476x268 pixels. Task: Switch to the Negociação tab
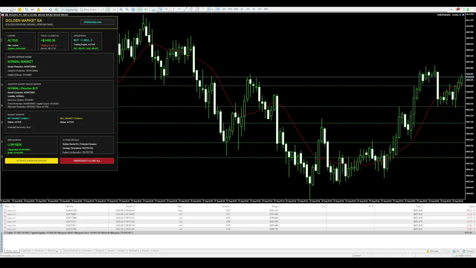[12, 251]
